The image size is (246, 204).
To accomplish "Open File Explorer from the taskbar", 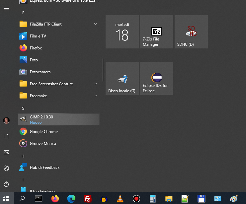I will (x=169, y=199).
